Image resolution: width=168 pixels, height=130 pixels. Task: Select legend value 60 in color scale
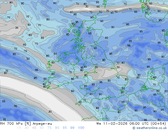[x=42, y=128]
